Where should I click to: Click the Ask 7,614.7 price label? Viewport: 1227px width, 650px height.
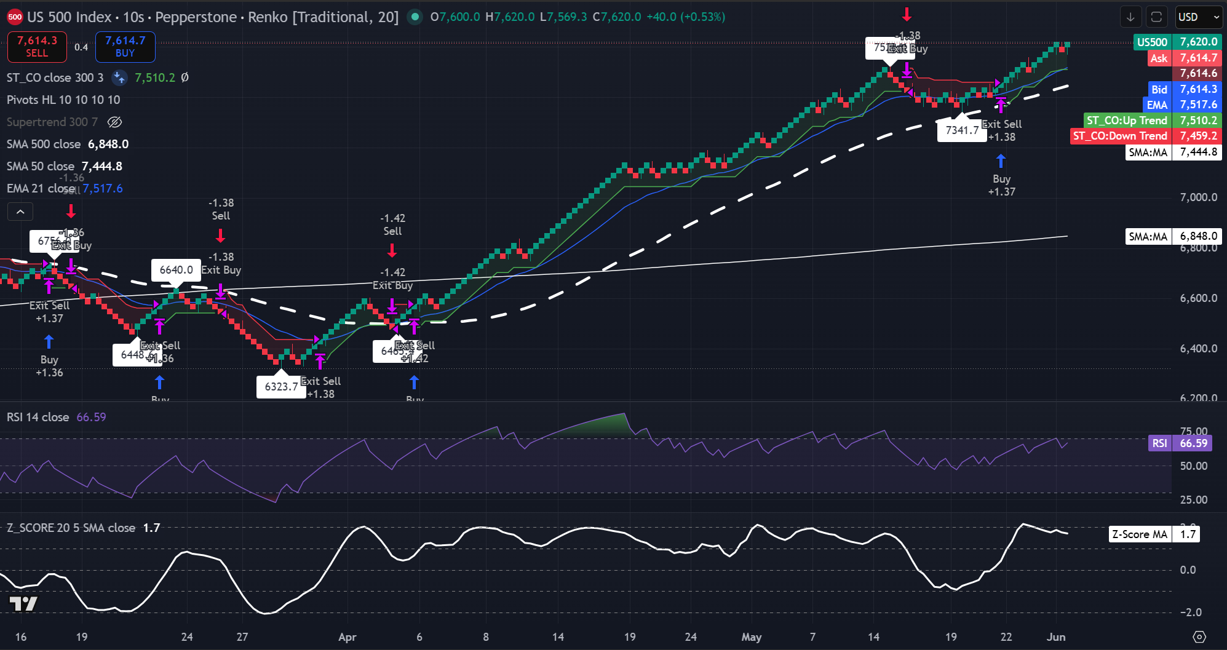pos(1184,58)
